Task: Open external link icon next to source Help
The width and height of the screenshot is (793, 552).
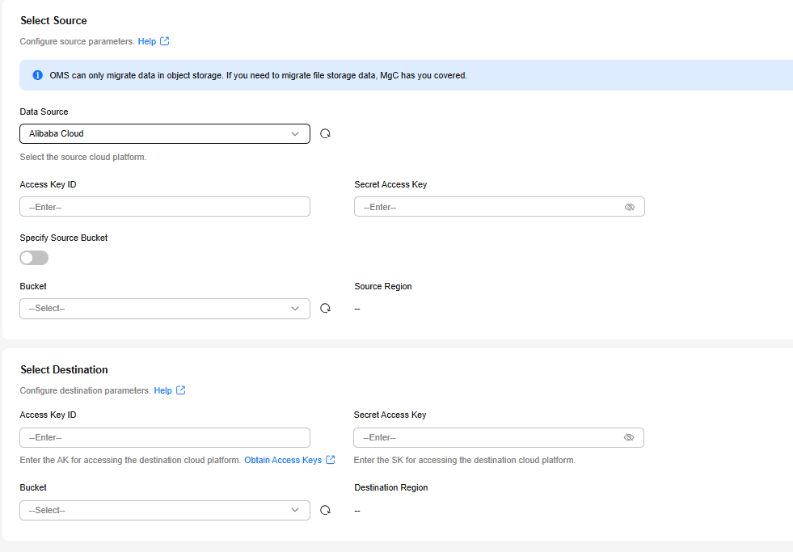Action: point(164,41)
